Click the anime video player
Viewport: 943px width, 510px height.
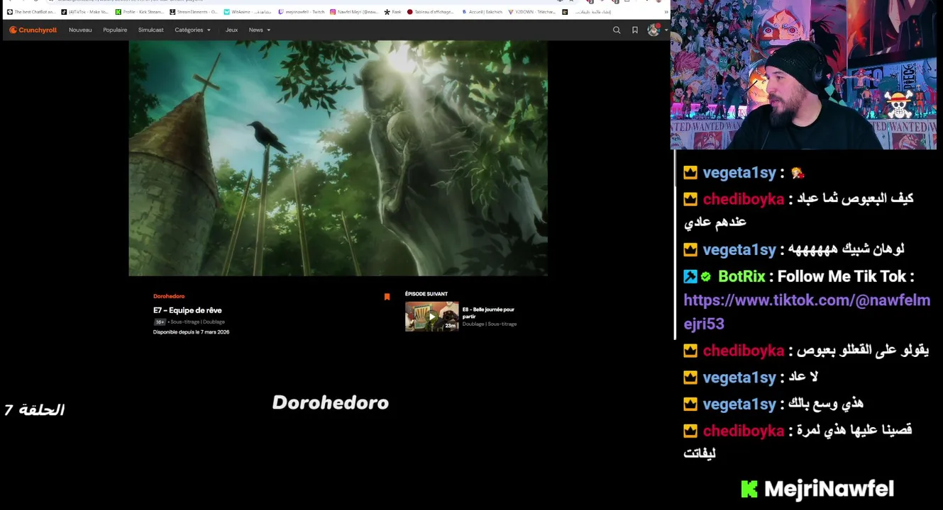point(338,158)
